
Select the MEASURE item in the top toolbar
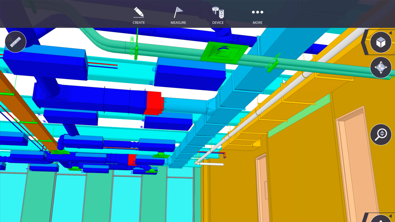click(178, 23)
